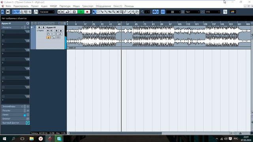253x142 pixels.
Task: Enable record on Аудио 01 track
Action: coord(48,31)
